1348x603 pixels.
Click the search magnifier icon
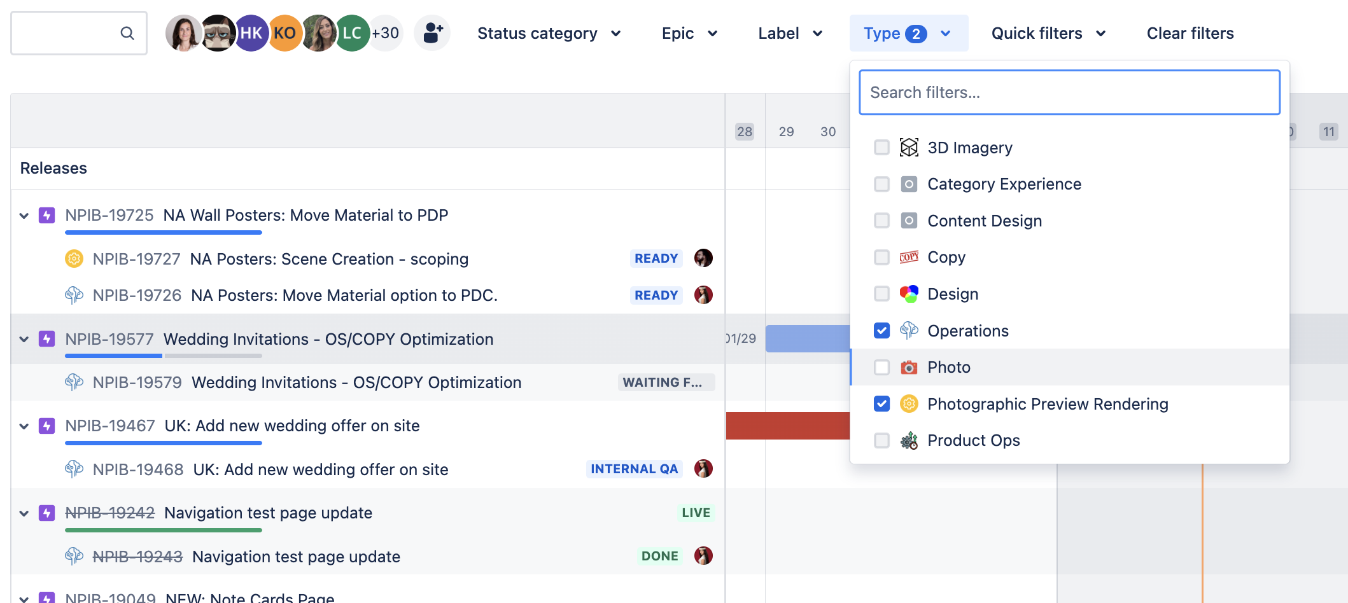(127, 32)
